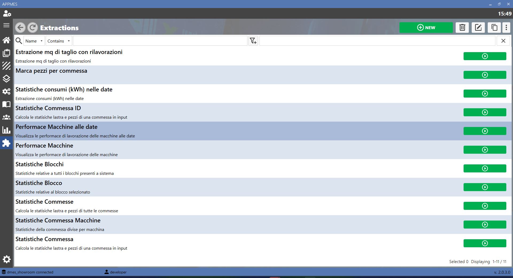Toggle the hamburger menu in the sidebar
Viewport: 513px width, 278px height.
[6, 25]
